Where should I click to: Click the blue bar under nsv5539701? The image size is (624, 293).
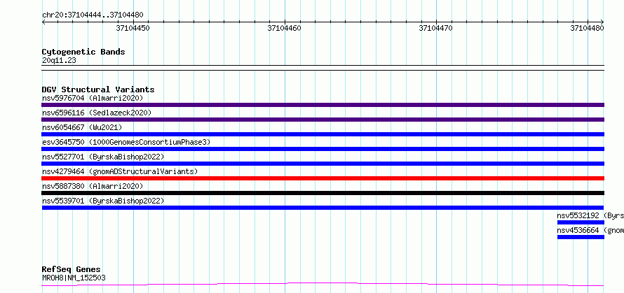point(323,208)
